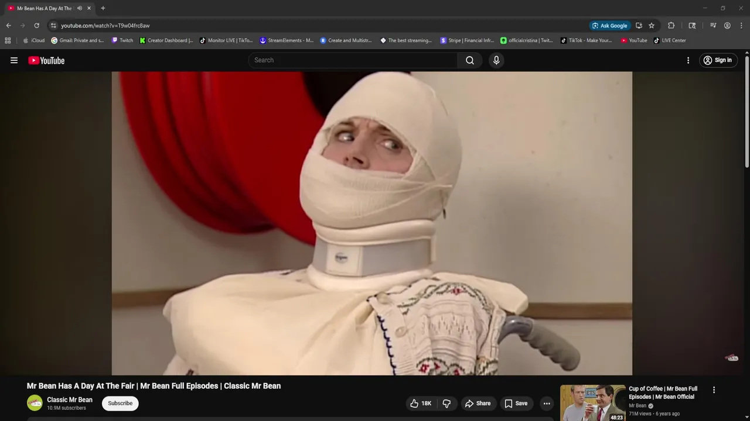
Task: Open Cup of Coffee recommended video title
Action: tap(663, 392)
